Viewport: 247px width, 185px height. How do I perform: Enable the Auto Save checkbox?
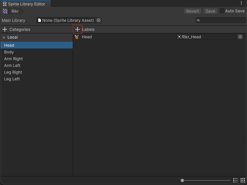[x=222, y=11]
